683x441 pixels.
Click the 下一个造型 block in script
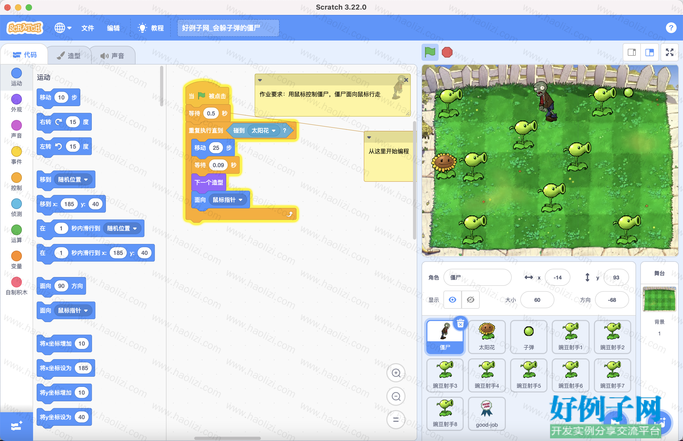209,182
